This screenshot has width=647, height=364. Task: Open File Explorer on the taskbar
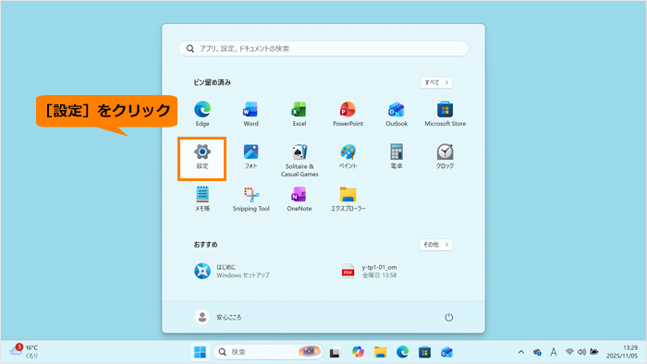[380, 352]
